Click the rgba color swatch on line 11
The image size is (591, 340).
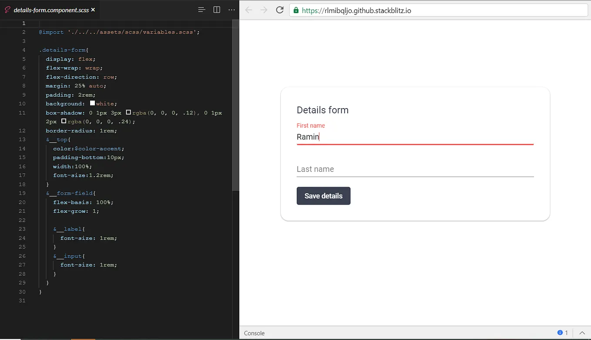point(128,112)
